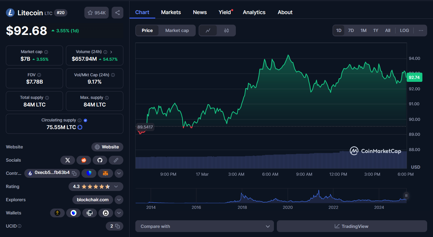Toggle the Market cap chart mode

[177, 30]
